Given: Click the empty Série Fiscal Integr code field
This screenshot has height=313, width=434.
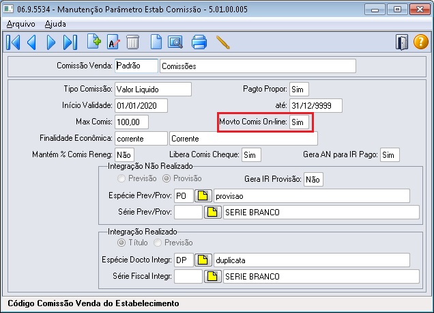Looking at the screenshot, I should [188, 276].
